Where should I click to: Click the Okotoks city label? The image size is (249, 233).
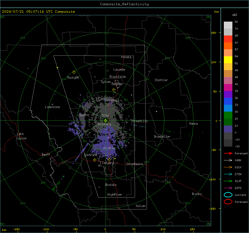tap(111, 185)
